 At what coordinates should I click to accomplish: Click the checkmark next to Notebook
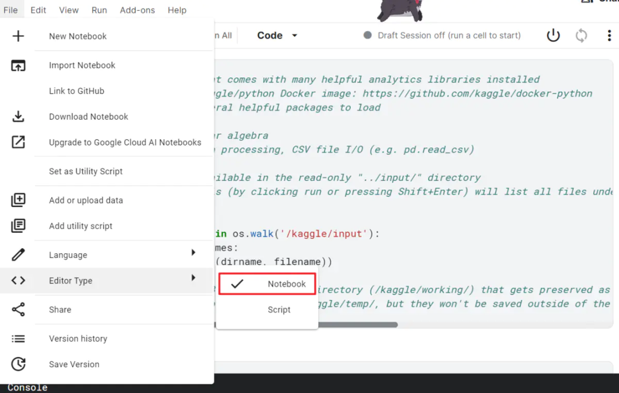pos(237,284)
